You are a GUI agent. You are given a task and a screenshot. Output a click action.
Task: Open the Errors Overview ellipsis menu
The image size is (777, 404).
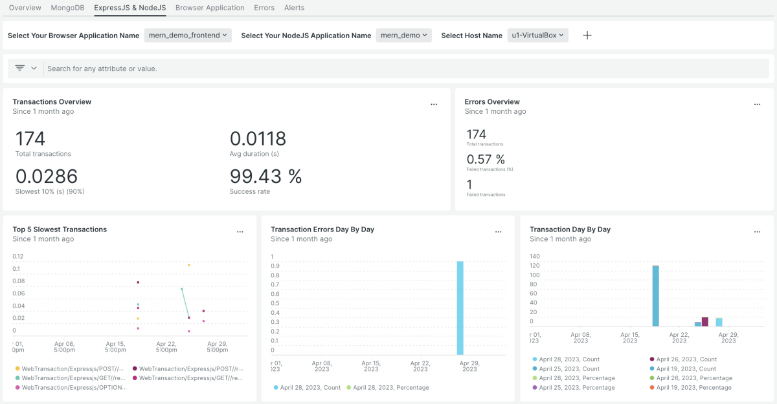pos(757,104)
